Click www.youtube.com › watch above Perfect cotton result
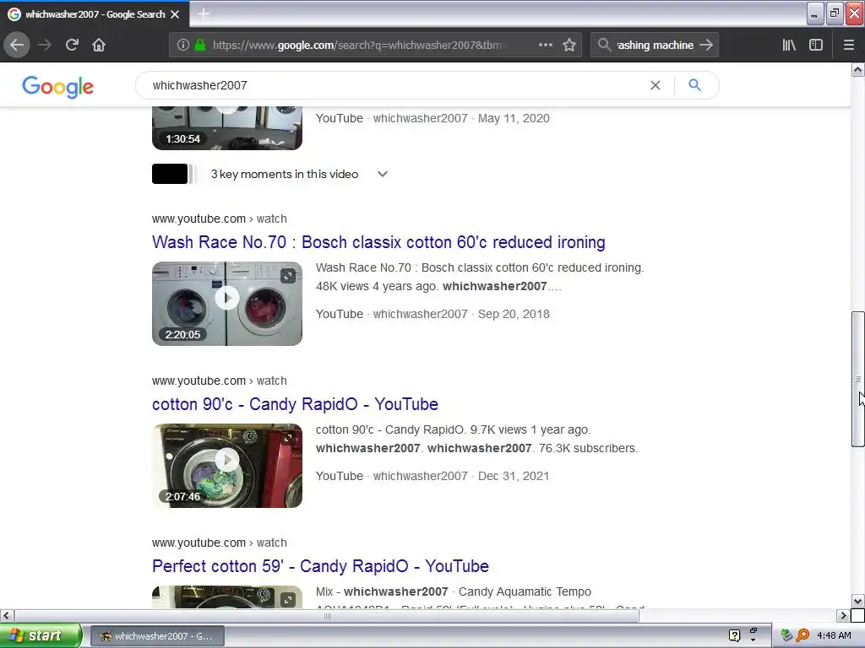Viewport: 865px width, 648px height. (x=220, y=543)
